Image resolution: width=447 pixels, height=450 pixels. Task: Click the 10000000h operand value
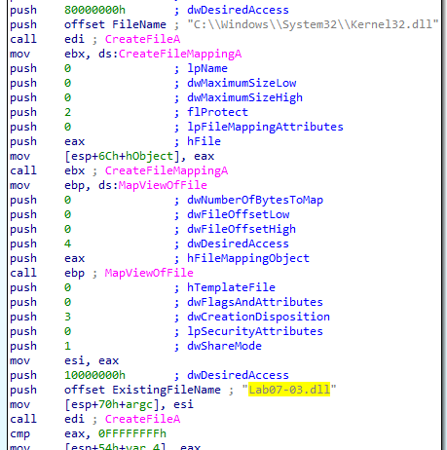[94, 375]
